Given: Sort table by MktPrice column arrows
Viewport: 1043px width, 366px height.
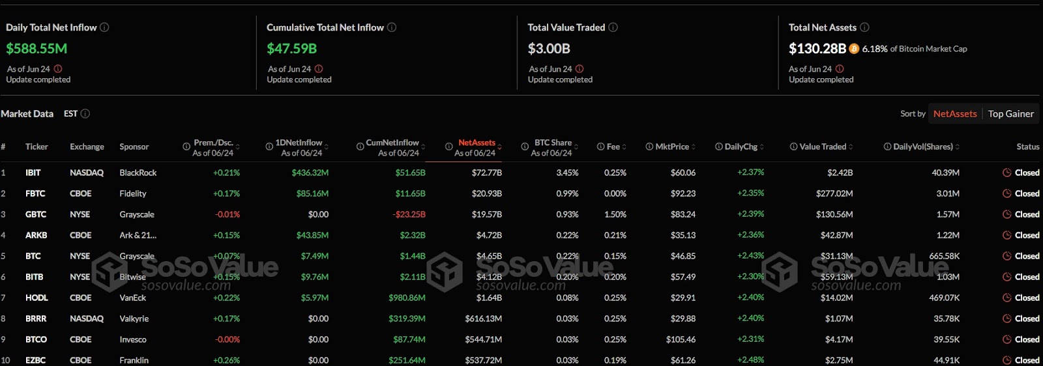Looking at the screenshot, I should coord(694,147).
